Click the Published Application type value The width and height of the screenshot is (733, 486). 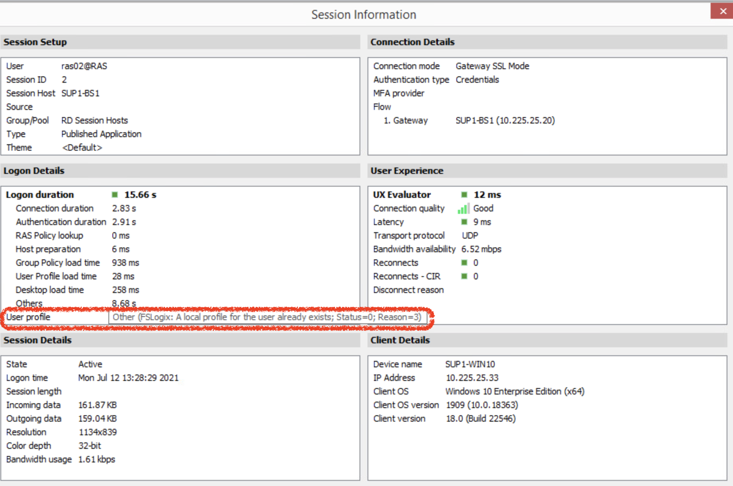click(101, 134)
